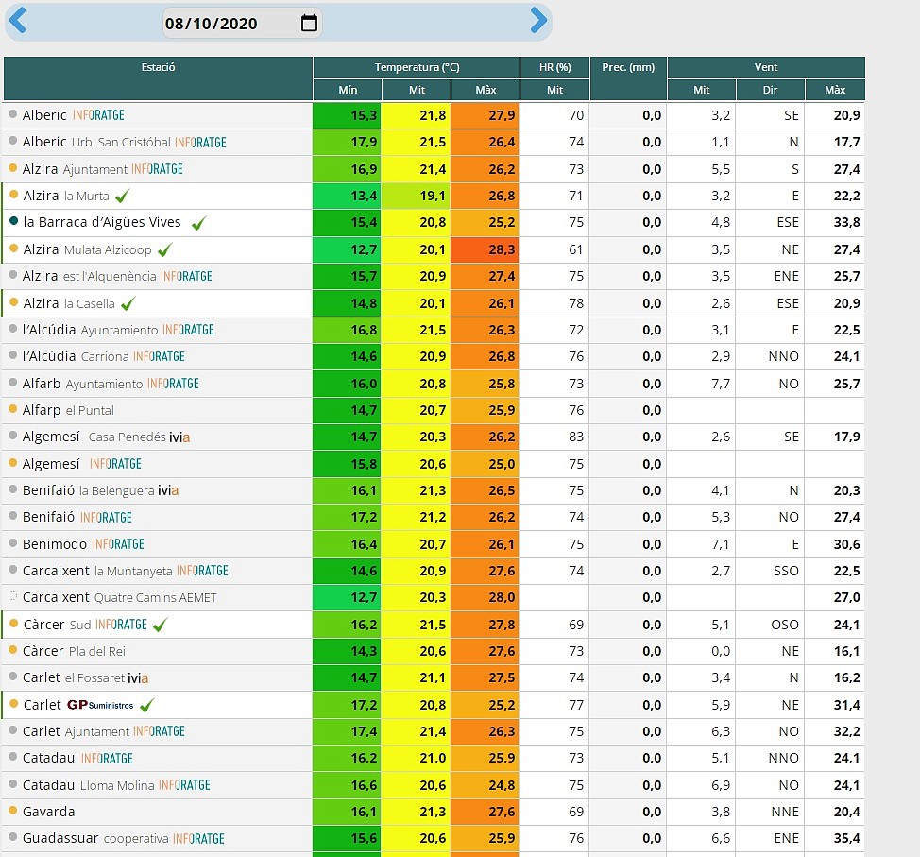Sort by Temperatura Màx column header
The width and height of the screenshot is (920, 857).
[x=486, y=90]
